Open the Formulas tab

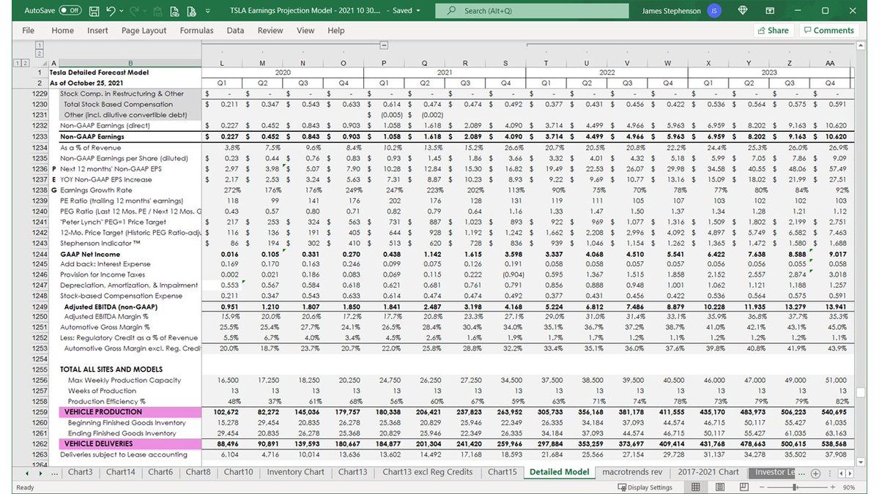(x=196, y=31)
